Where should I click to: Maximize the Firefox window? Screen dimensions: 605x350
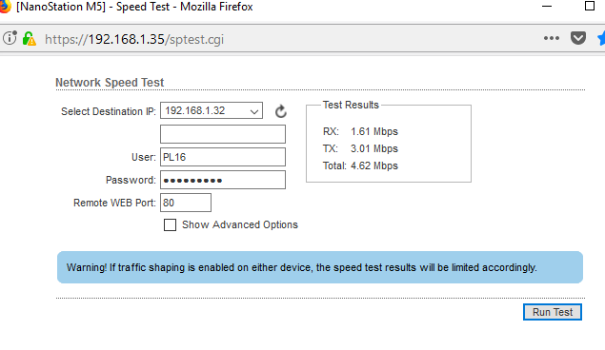tap(589, 6)
